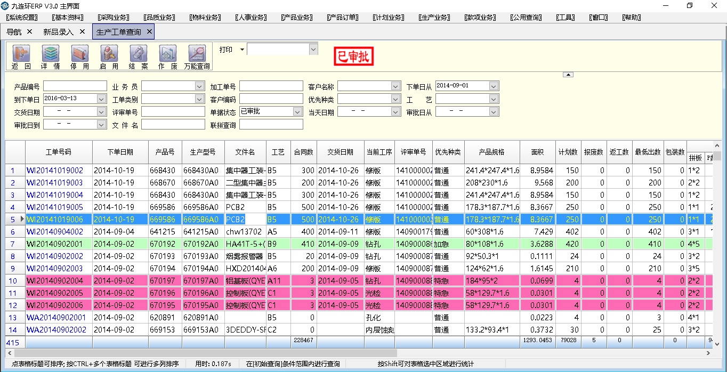727x372 pixels.
Task: Open the 公用查询 menu
Action: point(526,18)
